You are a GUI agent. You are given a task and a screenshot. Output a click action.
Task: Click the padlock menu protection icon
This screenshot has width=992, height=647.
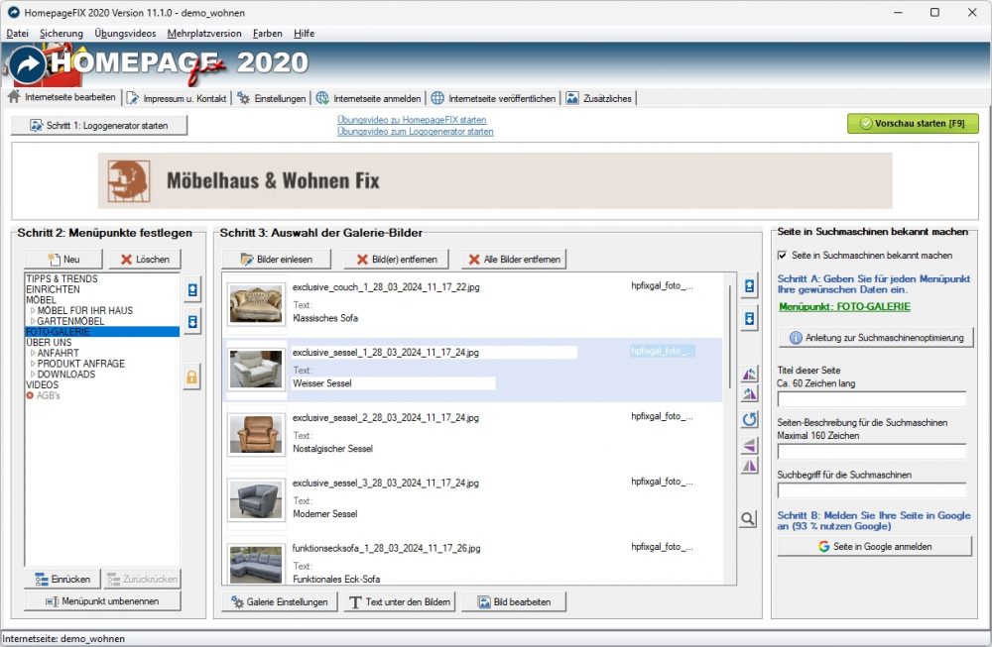[x=191, y=377]
